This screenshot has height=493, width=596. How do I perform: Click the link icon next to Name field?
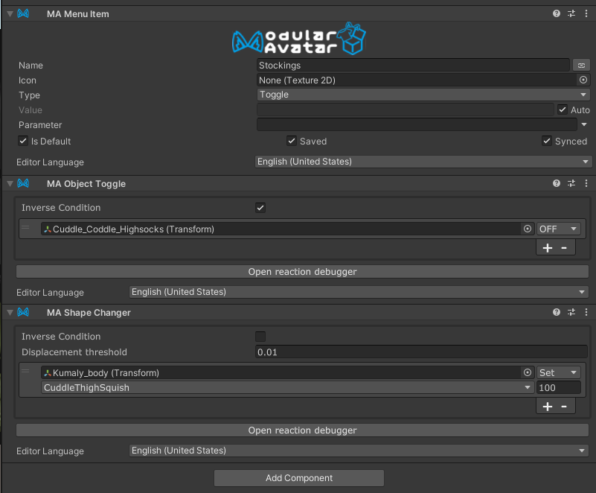click(581, 66)
